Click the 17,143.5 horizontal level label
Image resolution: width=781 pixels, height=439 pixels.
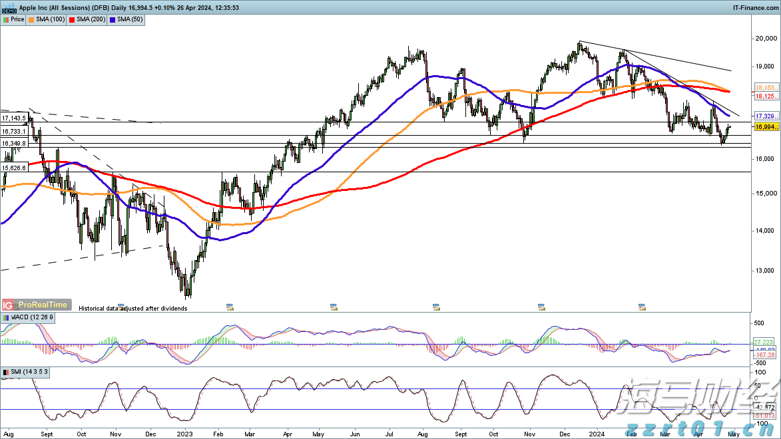click(x=14, y=118)
